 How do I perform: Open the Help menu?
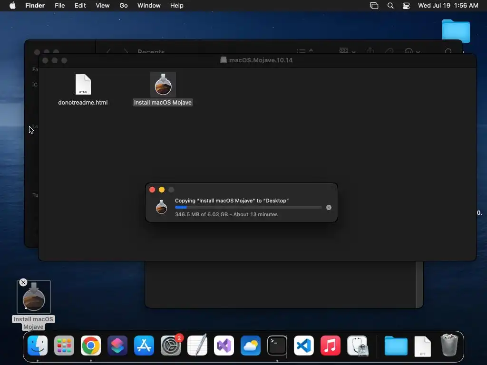177,6
